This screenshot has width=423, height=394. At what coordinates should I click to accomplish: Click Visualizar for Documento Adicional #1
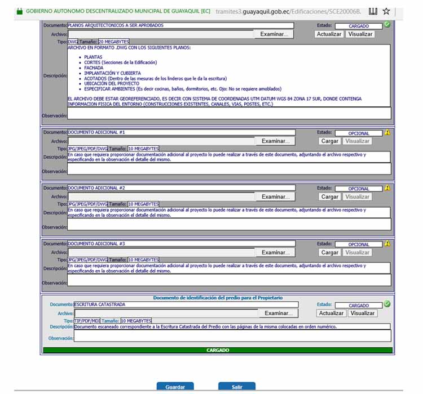coord(357,141)
